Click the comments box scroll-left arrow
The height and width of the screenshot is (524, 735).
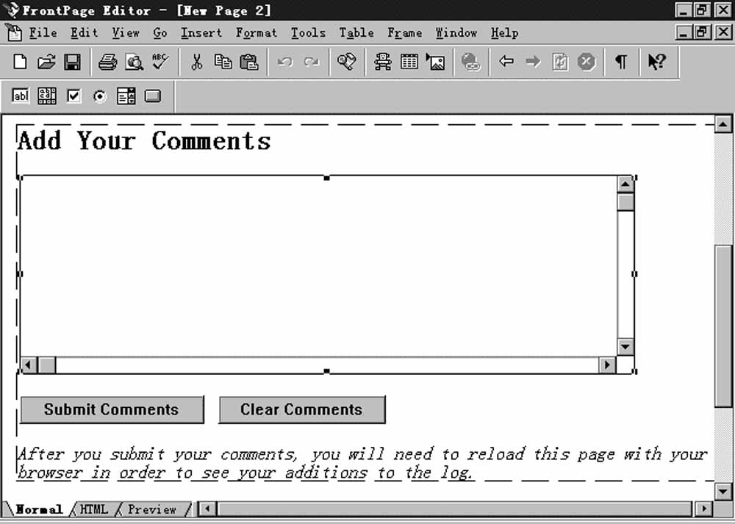coord(29,365)
